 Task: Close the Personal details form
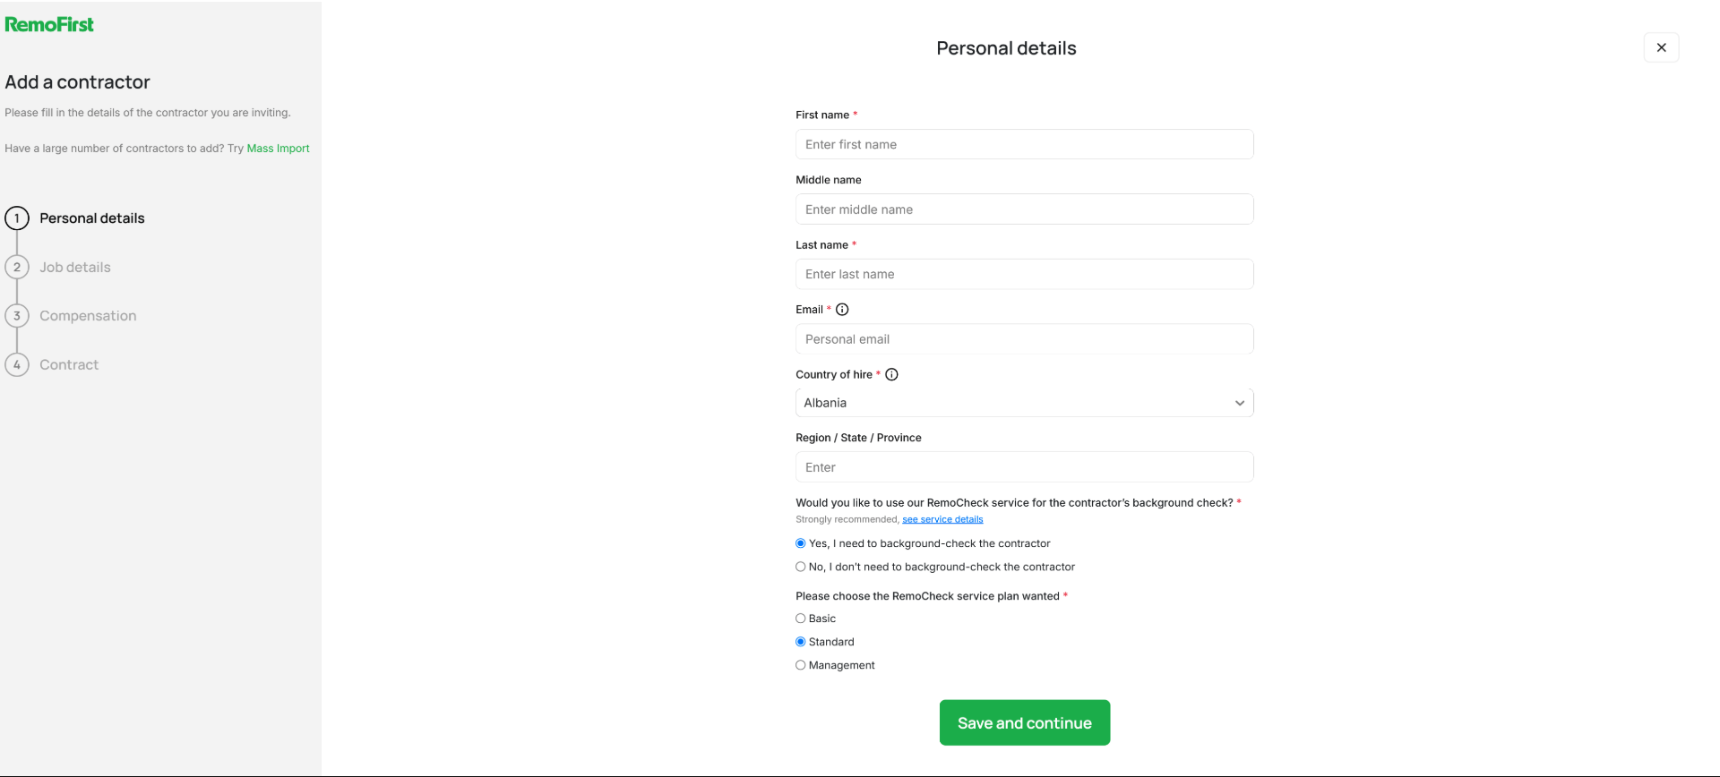pyautogui.click(x=1661, y=47)
